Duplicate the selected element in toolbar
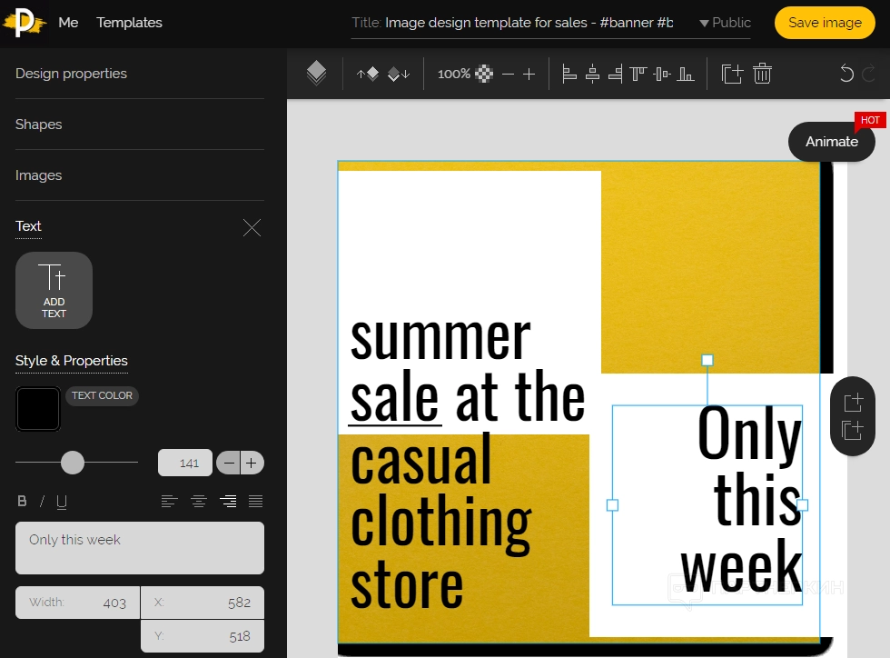Viewport: 890px width, 658px height. click(732, 75)
